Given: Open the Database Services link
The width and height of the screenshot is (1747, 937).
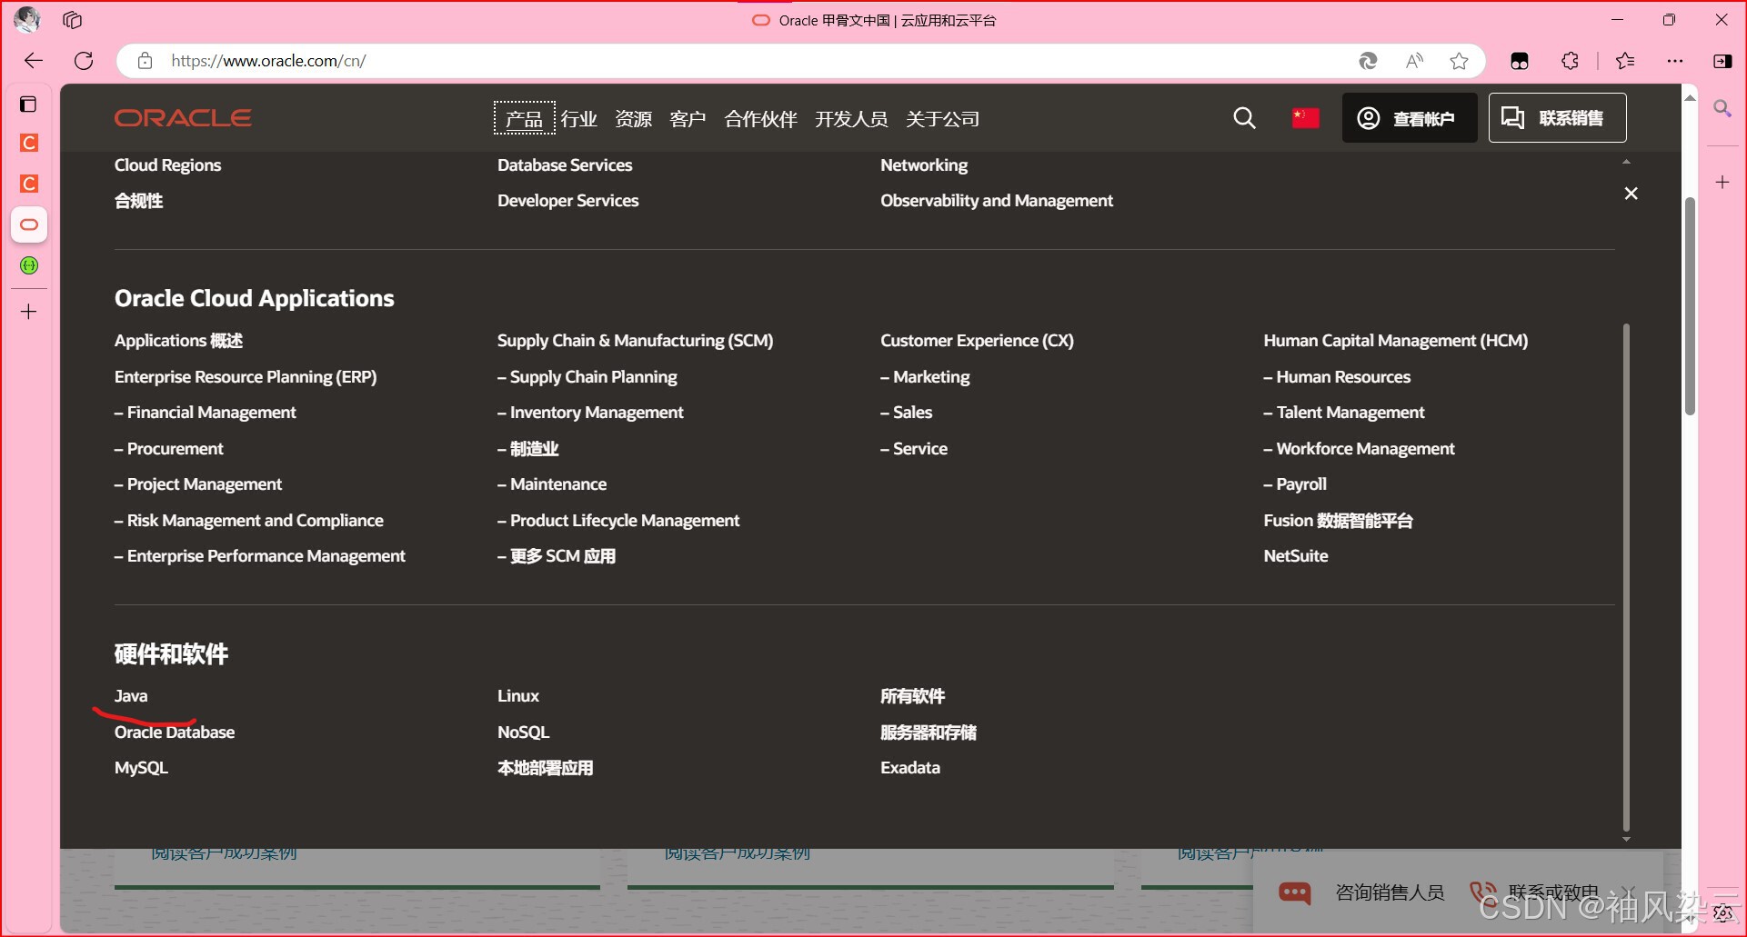Looking at the screenshot, I should 565,165.
